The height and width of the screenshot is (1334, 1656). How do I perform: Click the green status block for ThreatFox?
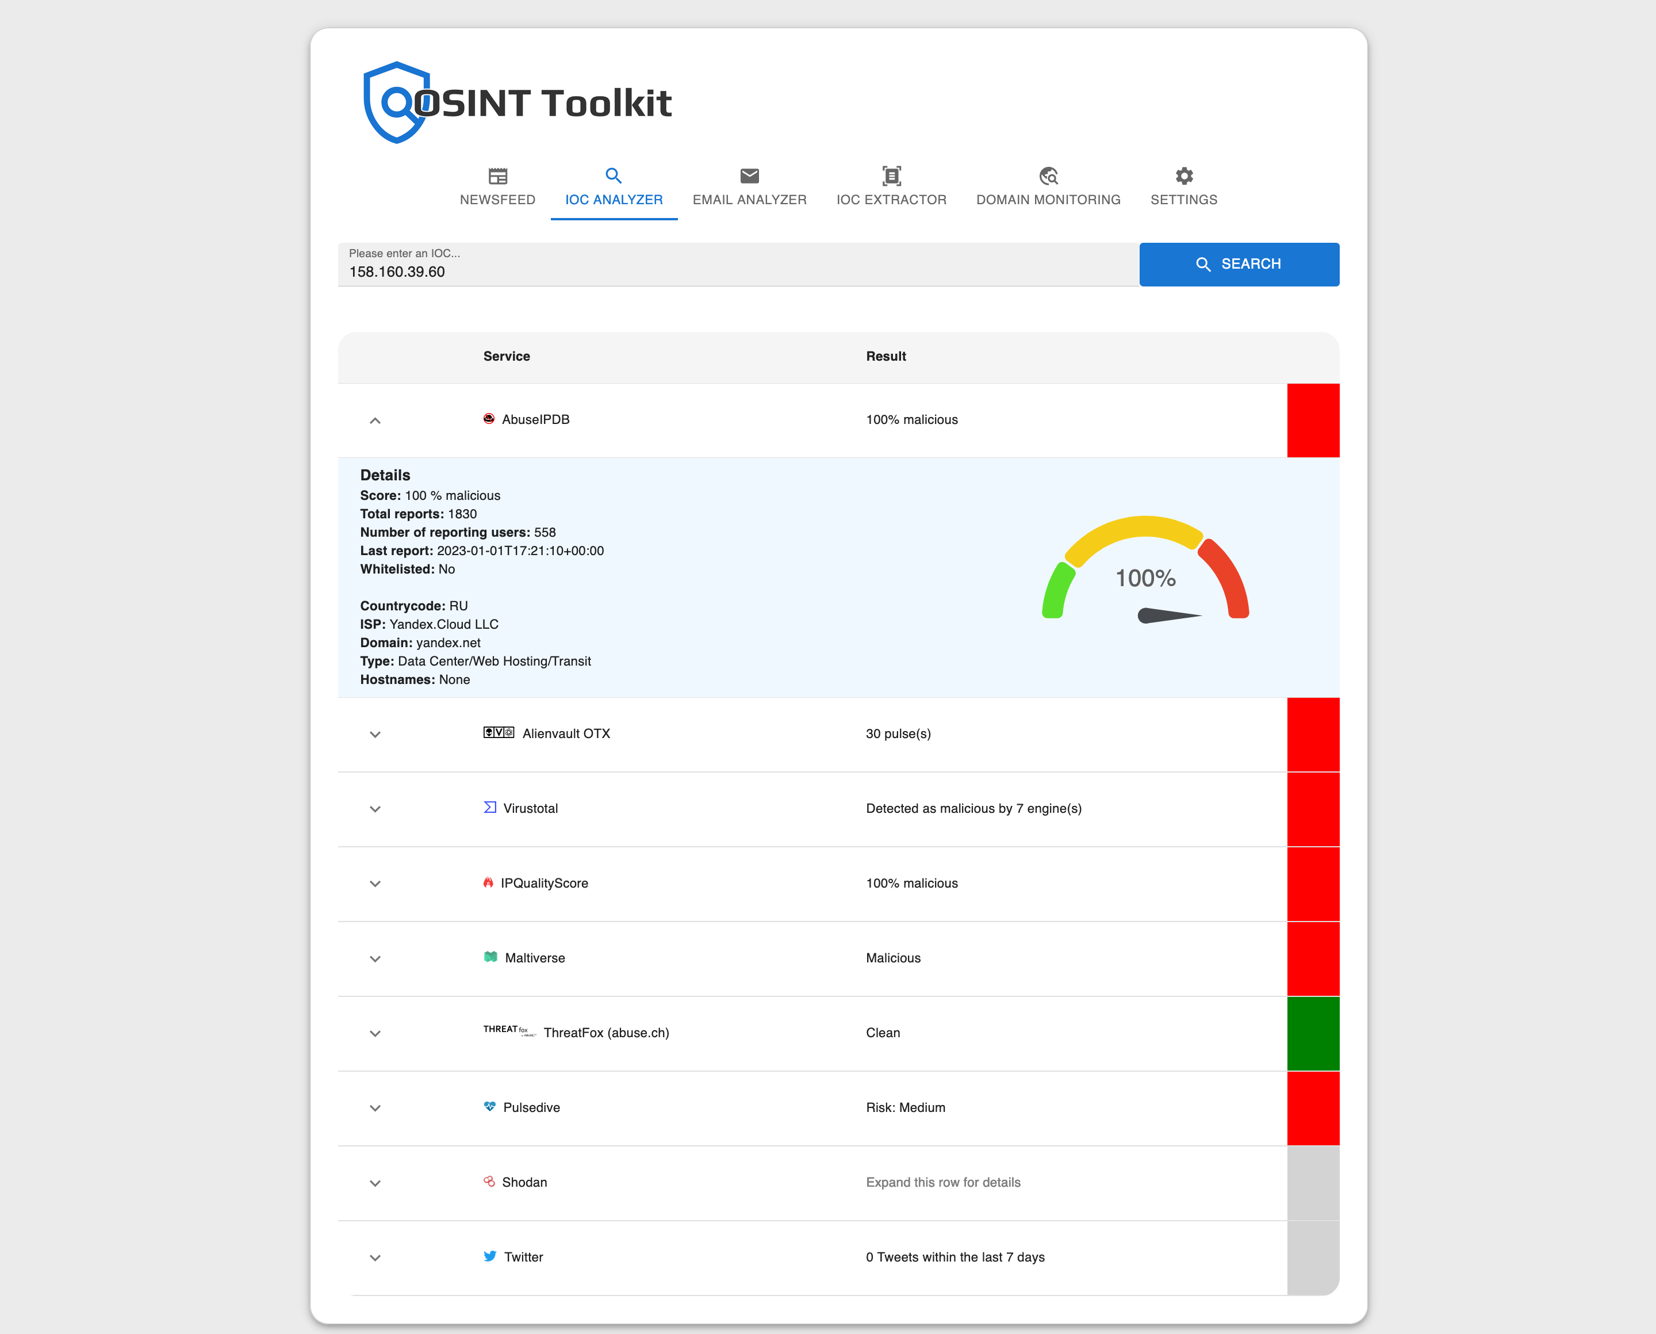tap(1313, 1034)
